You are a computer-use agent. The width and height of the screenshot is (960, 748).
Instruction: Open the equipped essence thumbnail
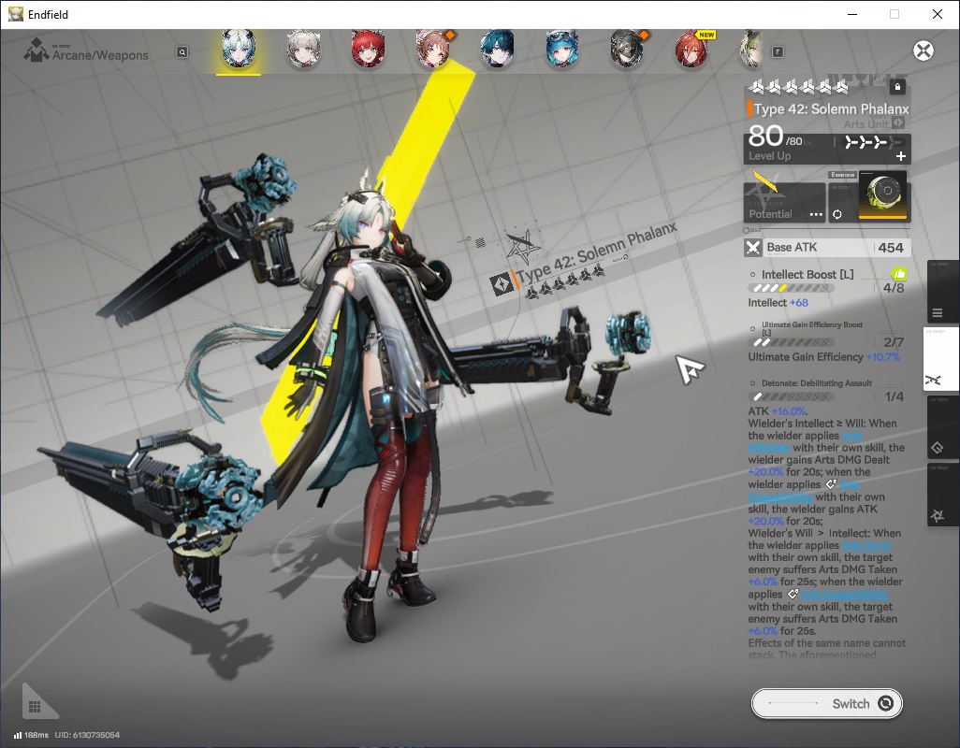coord(883,194)
